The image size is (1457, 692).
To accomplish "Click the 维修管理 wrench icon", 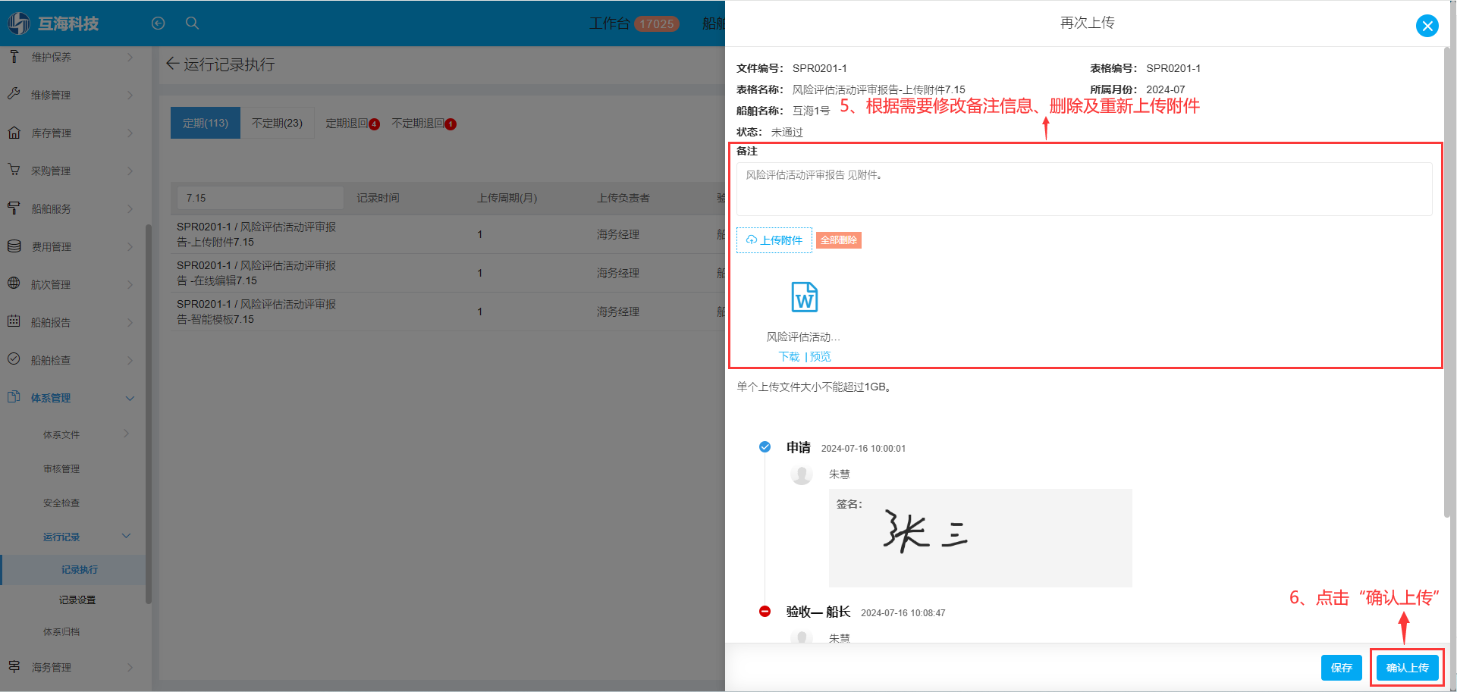I will 14,95.
